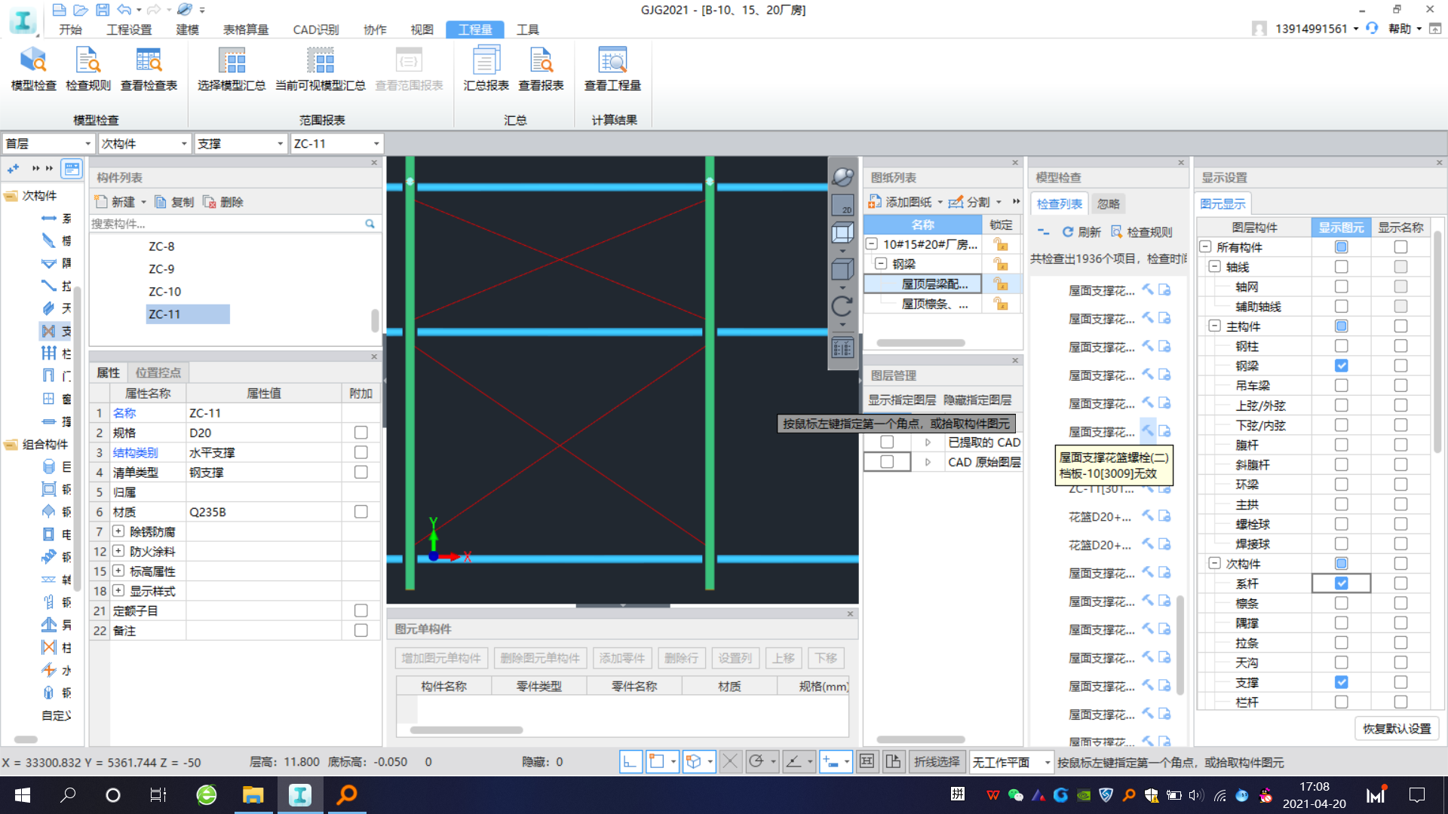Open 建模 ribbon tab
1448x814 pixels.
[x=187, y=29]
